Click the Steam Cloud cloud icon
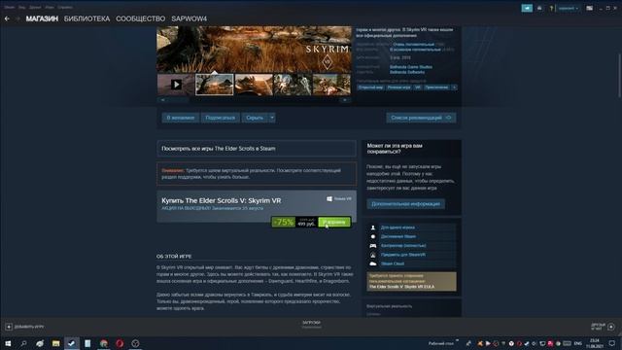622x350 pixels. [x=373, y=263]
